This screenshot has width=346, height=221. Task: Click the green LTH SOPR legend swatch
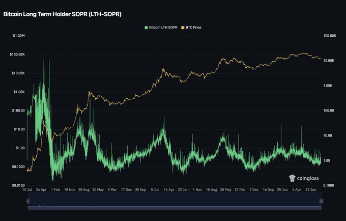pyautogui.click(x=146, y=27)
